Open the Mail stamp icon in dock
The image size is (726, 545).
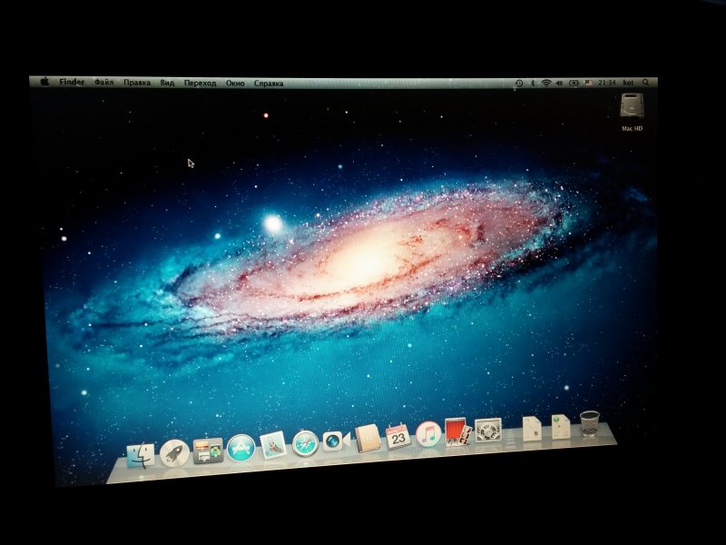(x=274, y=445)
